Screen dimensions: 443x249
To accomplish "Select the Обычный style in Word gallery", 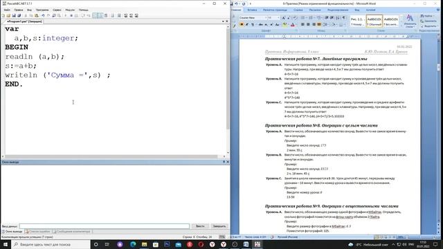I will pos(374,21).
